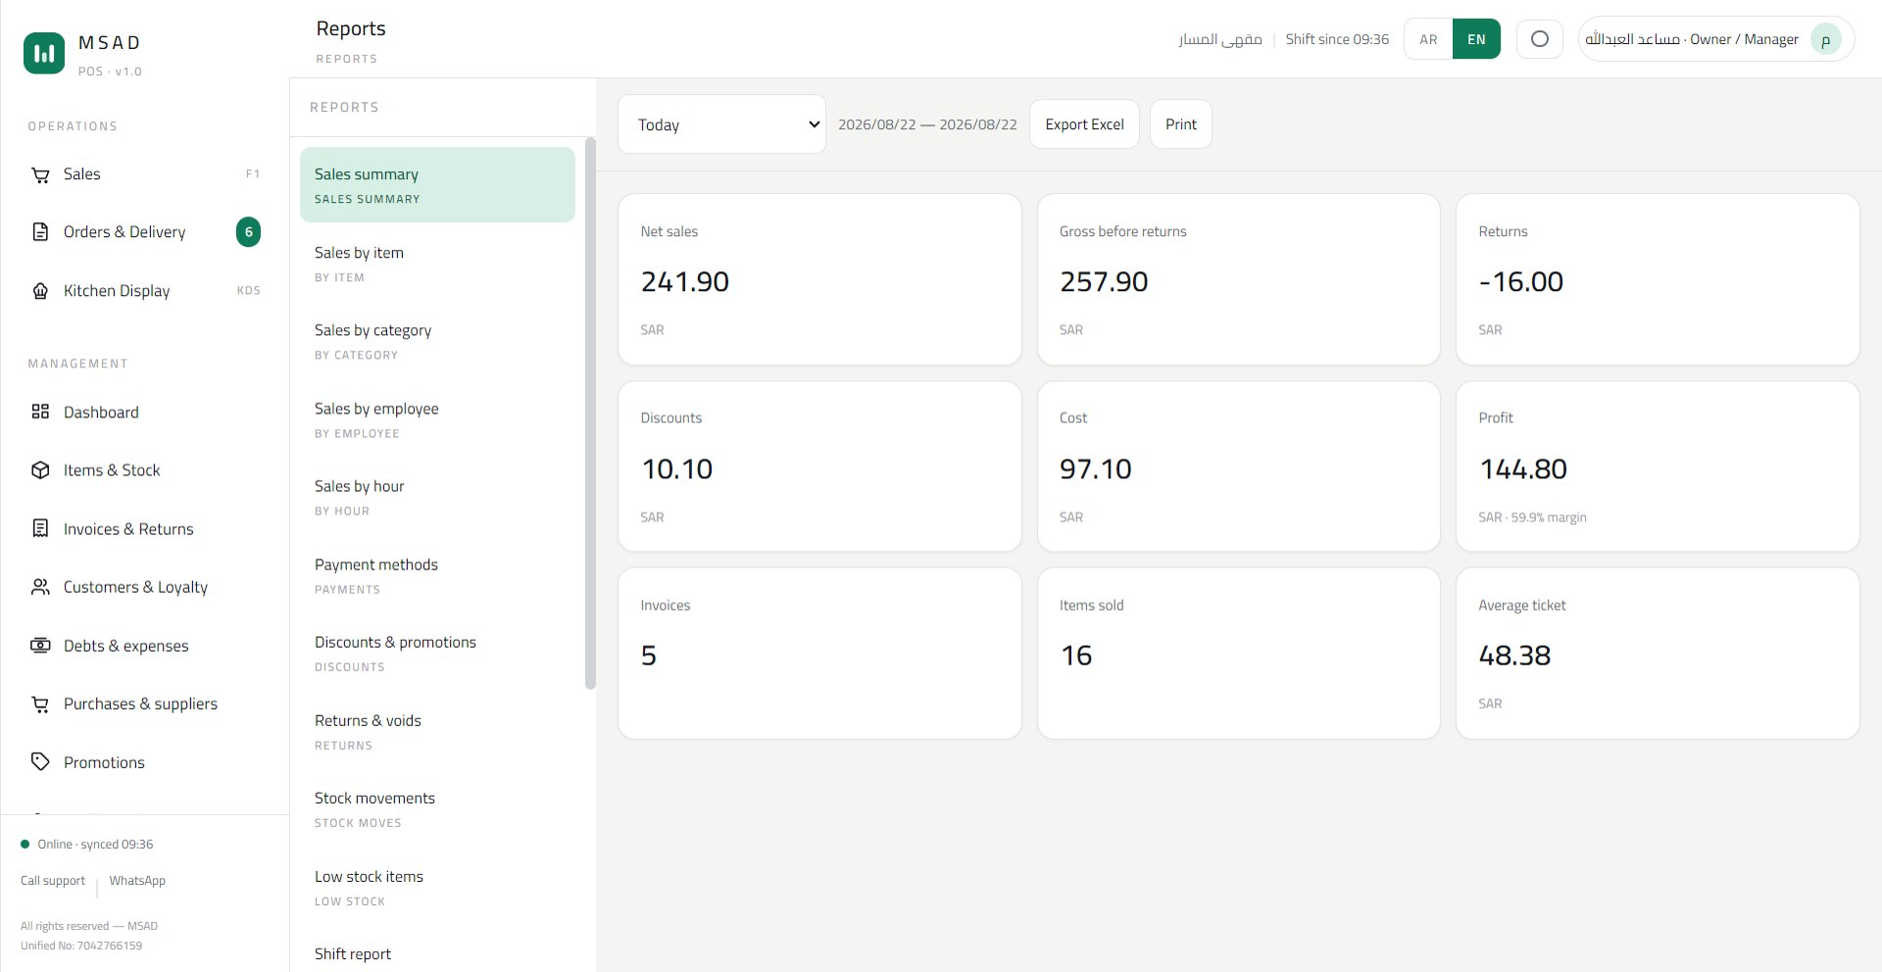Click the Customers & Loyalty people icon
Screen dimensions: 1882x972
pyautogui.click(x=40, y=587)
